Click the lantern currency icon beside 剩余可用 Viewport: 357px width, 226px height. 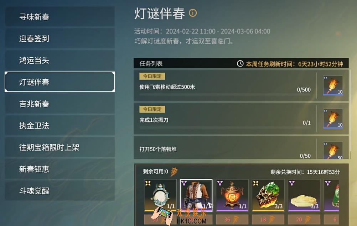point(174,172)
